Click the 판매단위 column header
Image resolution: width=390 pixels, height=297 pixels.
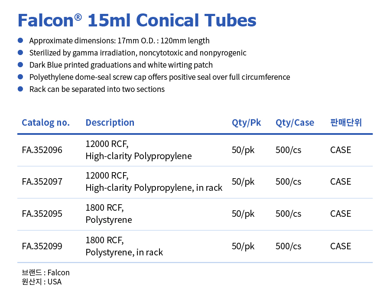(345, 122)
